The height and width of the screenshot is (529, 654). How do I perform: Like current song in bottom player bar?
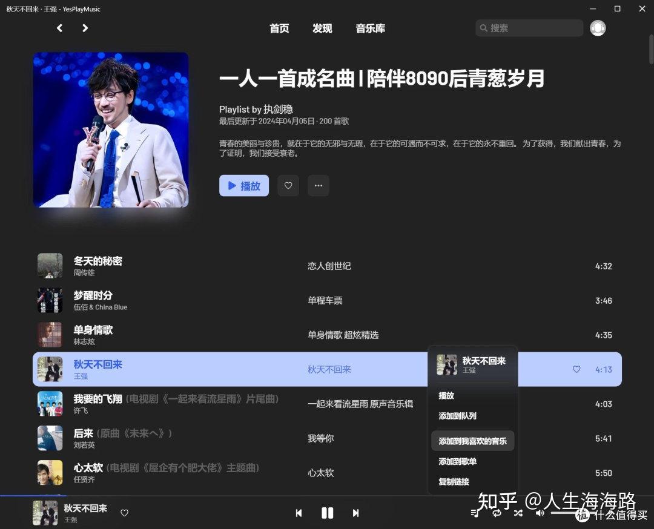point(124,513)
